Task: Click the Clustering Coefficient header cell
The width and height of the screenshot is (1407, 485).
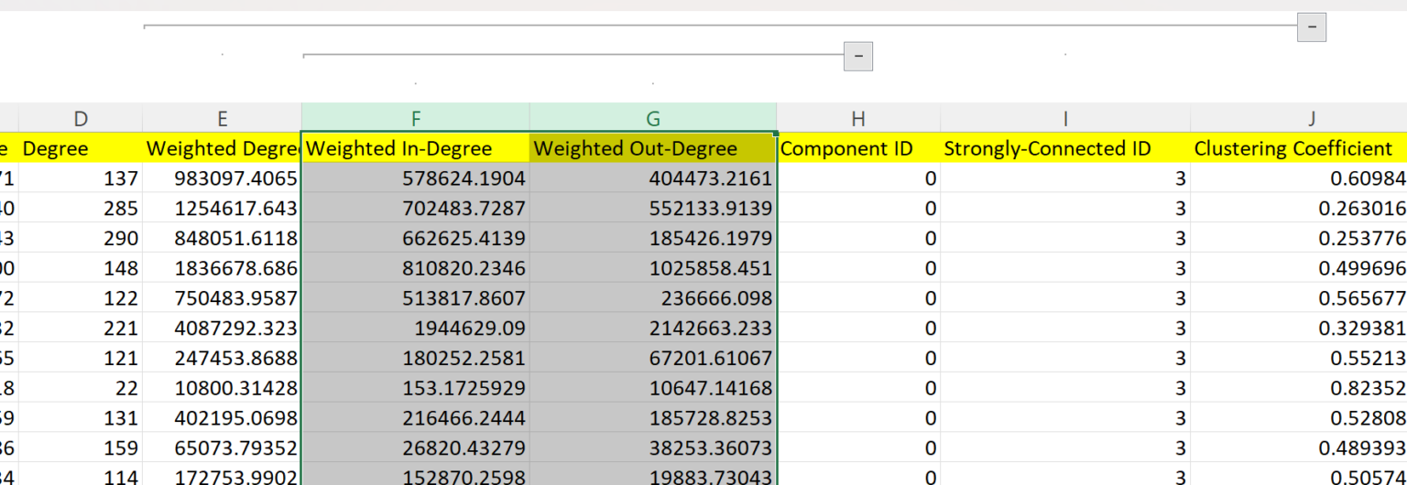Action: pos(1299,148)
